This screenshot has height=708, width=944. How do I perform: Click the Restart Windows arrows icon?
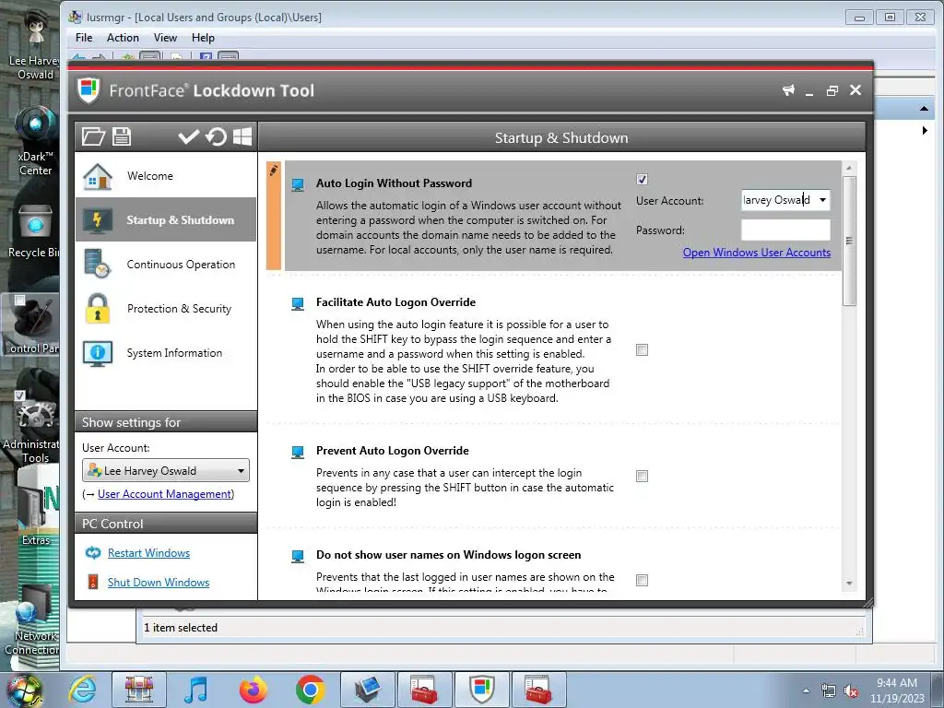click(93, 553)
